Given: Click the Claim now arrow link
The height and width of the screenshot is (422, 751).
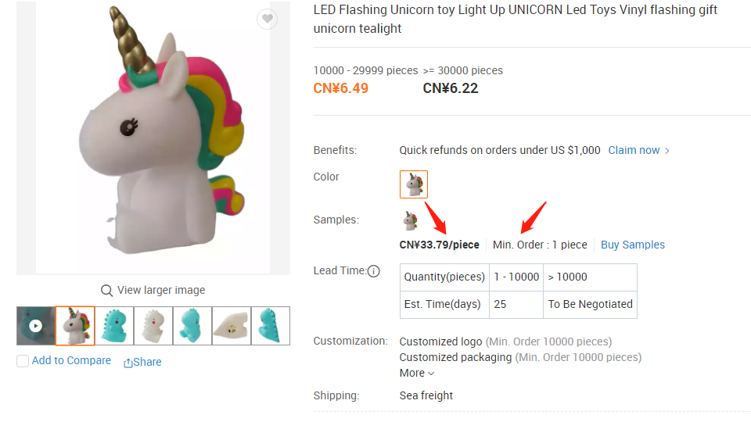Looking at the screenshot, I should coord(639,150).
